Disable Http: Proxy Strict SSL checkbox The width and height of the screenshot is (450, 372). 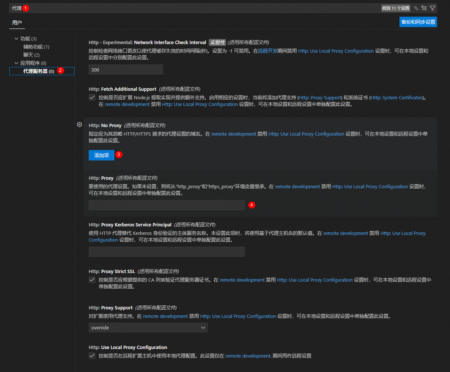click(92, 280)
